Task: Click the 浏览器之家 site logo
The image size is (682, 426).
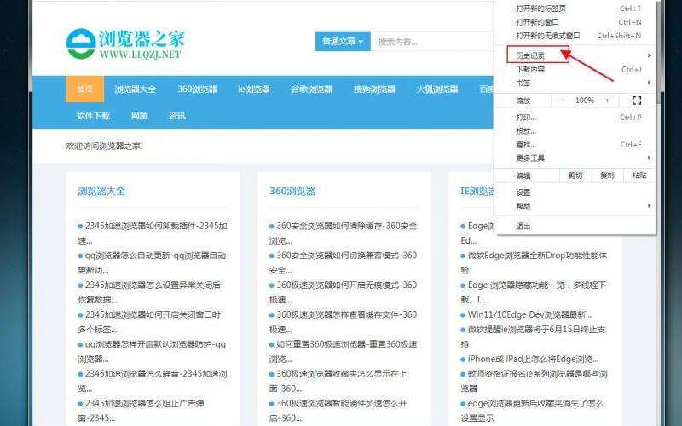Action: (125, 44)
